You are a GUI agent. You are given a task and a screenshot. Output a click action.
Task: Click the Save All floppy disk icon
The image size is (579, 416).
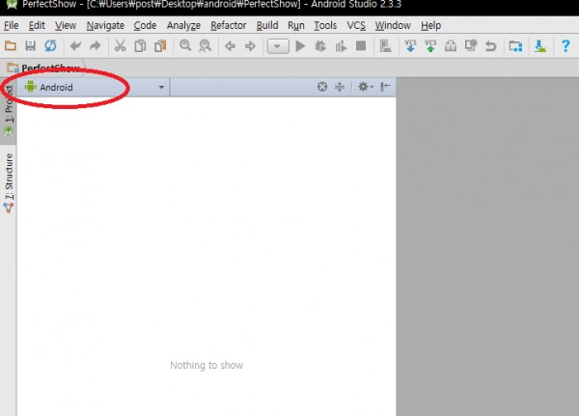click(x=30, y=45)
